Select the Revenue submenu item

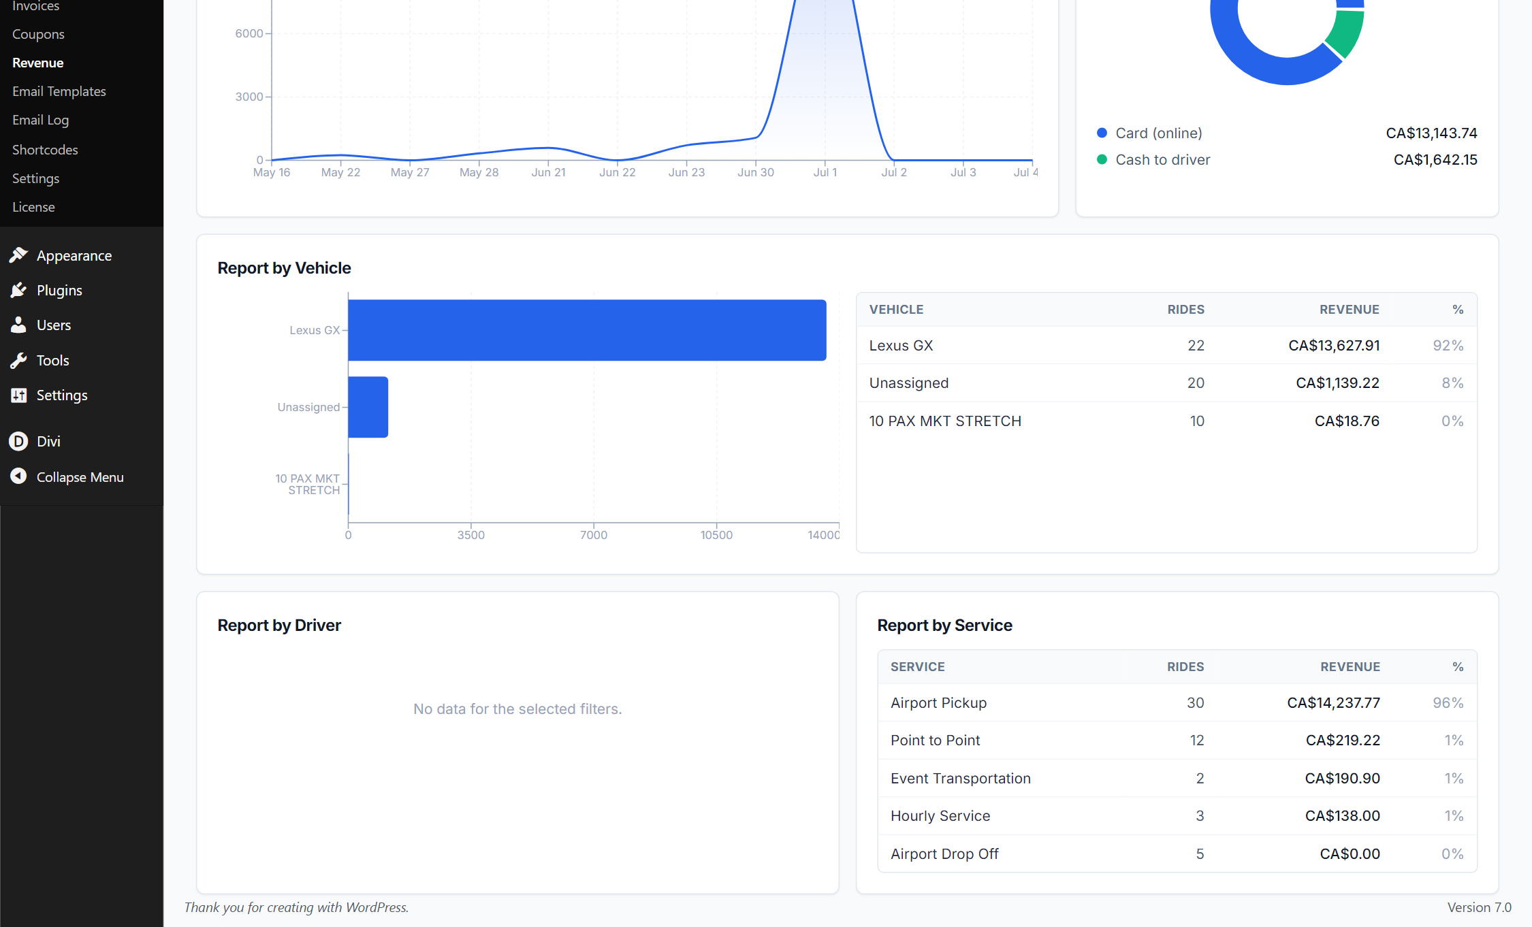37,63
